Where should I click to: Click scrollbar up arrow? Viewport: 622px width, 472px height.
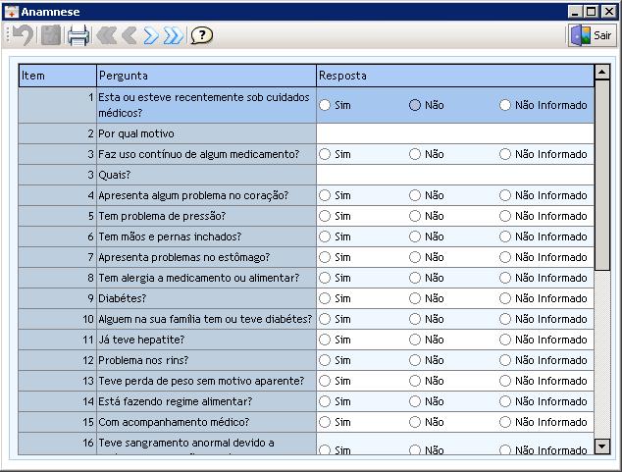point(602,73)
